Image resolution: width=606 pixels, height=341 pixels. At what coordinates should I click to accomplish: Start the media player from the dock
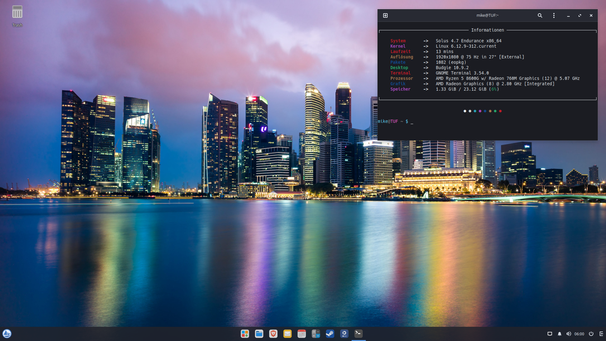(x=344, y=334)
